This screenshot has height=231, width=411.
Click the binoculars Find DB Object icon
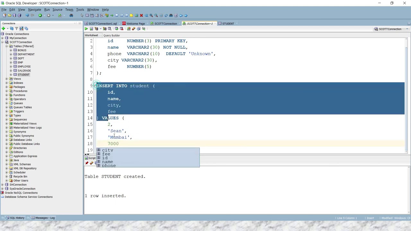pos(71,15)
